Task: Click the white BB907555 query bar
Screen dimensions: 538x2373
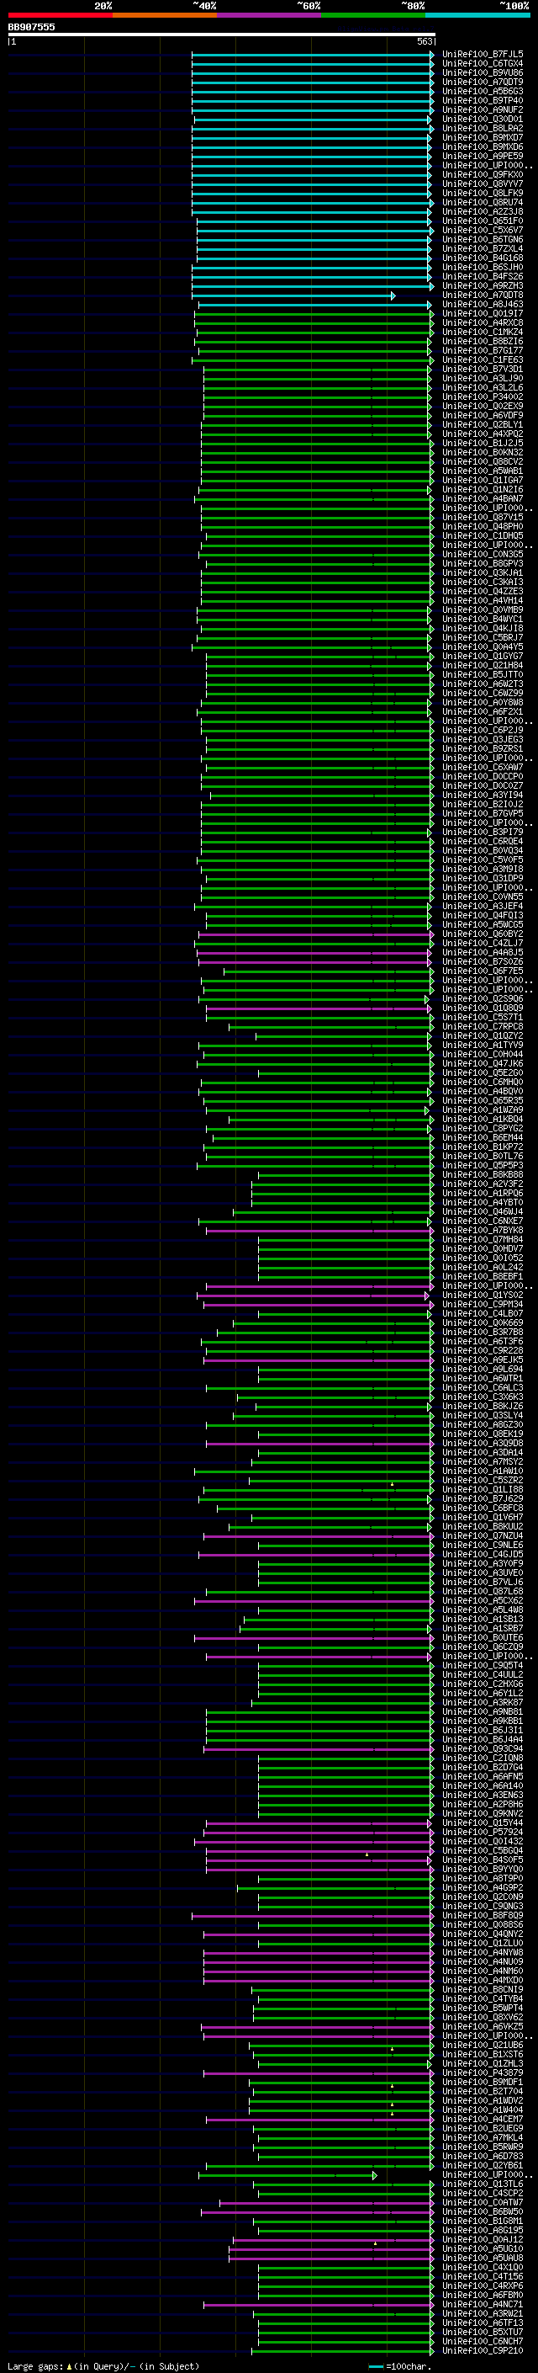Action: (x=222, y=35)
